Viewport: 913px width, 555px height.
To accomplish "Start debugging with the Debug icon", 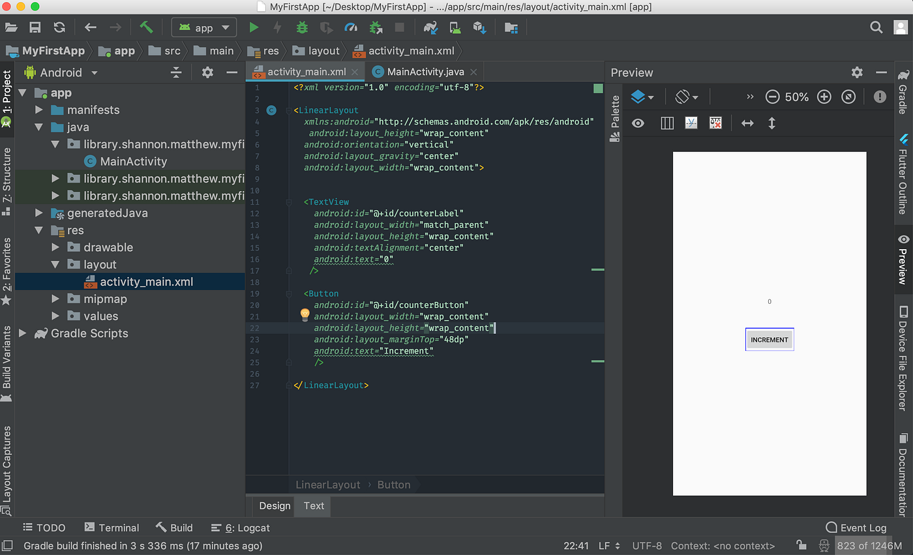I will point(301,27).
